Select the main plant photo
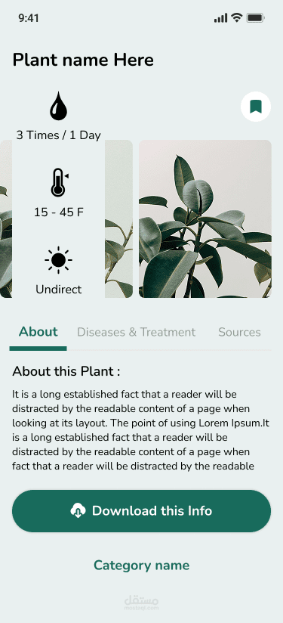Viewport: 283px width, 623px height. pos(205,219)
